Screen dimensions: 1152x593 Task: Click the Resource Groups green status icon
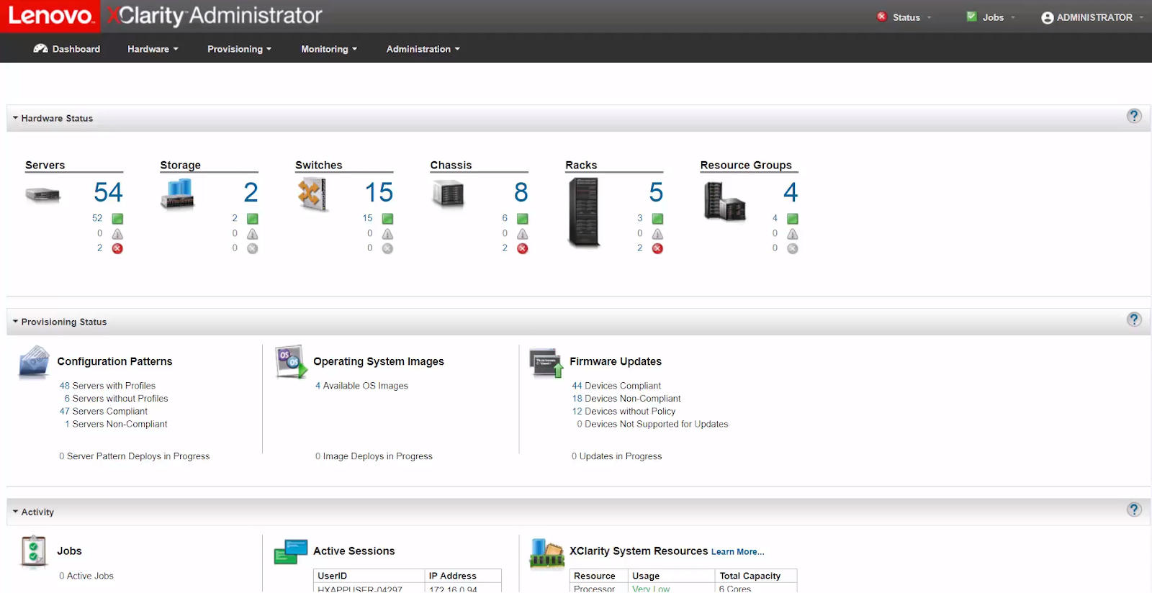[793, 219]
